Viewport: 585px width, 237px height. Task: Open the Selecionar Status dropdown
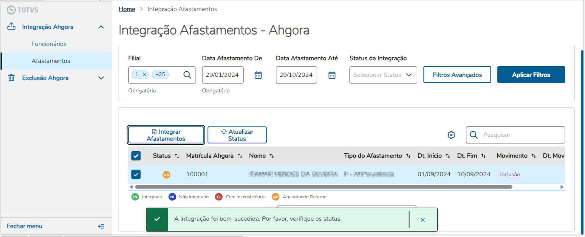(383, 75)
